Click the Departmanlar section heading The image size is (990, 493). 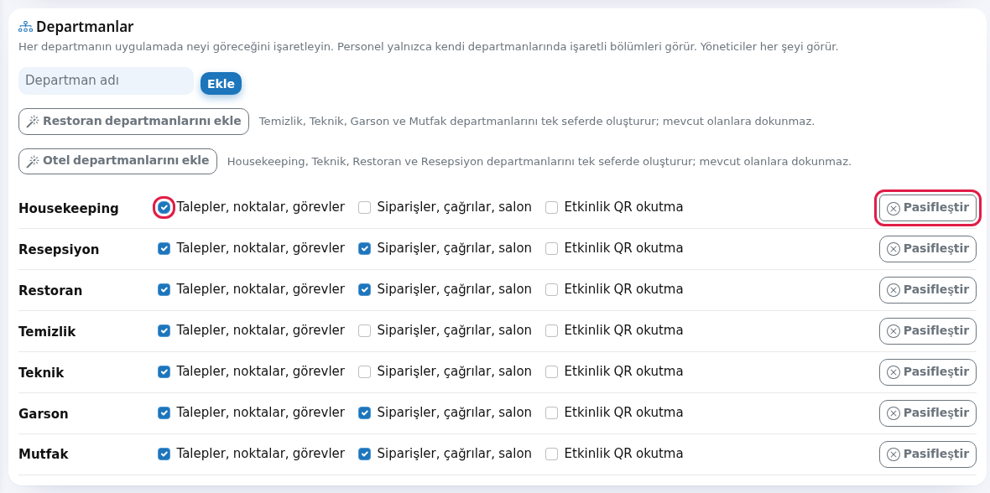[85, 27]
